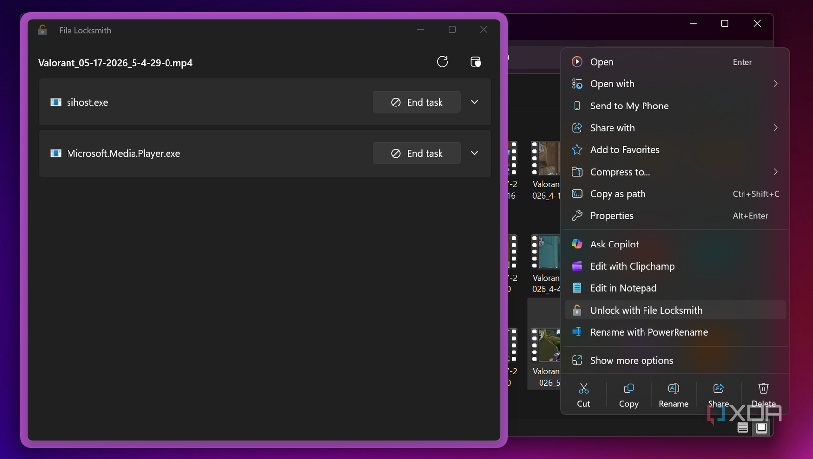The height and width of the screenshot is (459, 813).
Task: Expand sihost.exe process details
Action: 474,102
